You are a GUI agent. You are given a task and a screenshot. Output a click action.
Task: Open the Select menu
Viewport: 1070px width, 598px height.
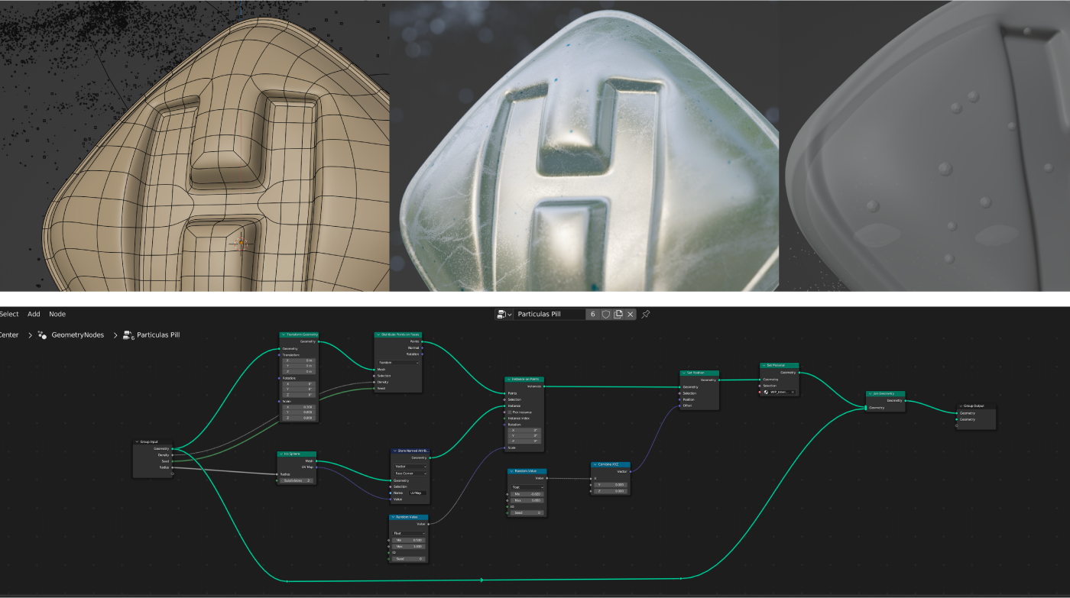click(9, 314)
